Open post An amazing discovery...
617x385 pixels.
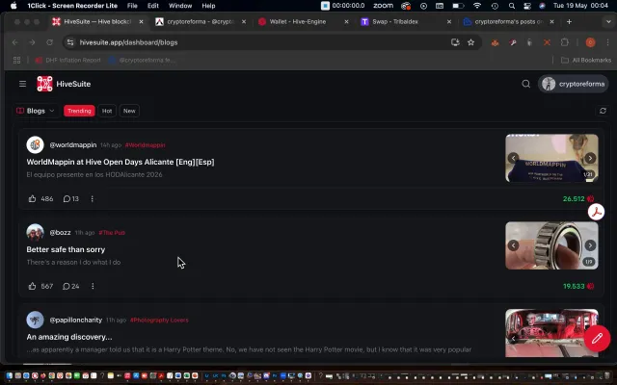(69, 337)
